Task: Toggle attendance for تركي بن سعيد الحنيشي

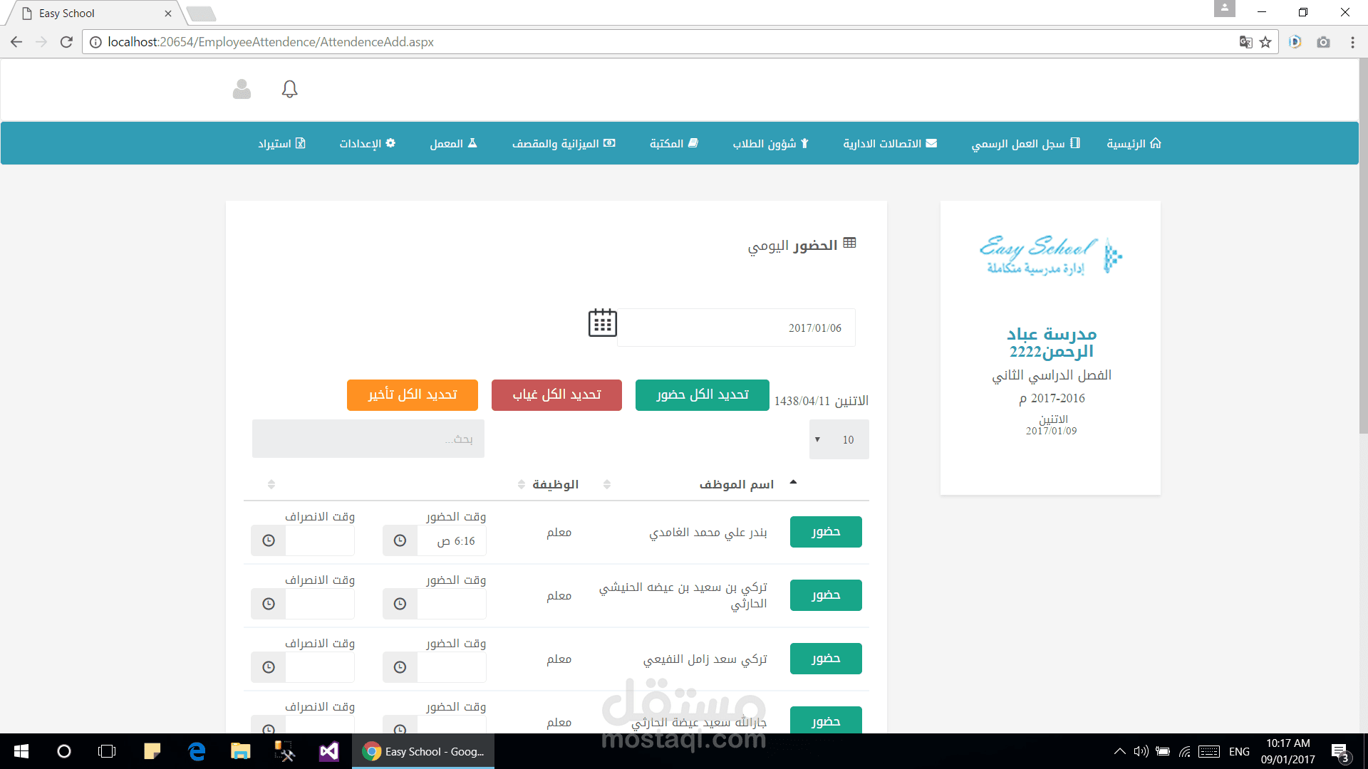Action: 826,595
